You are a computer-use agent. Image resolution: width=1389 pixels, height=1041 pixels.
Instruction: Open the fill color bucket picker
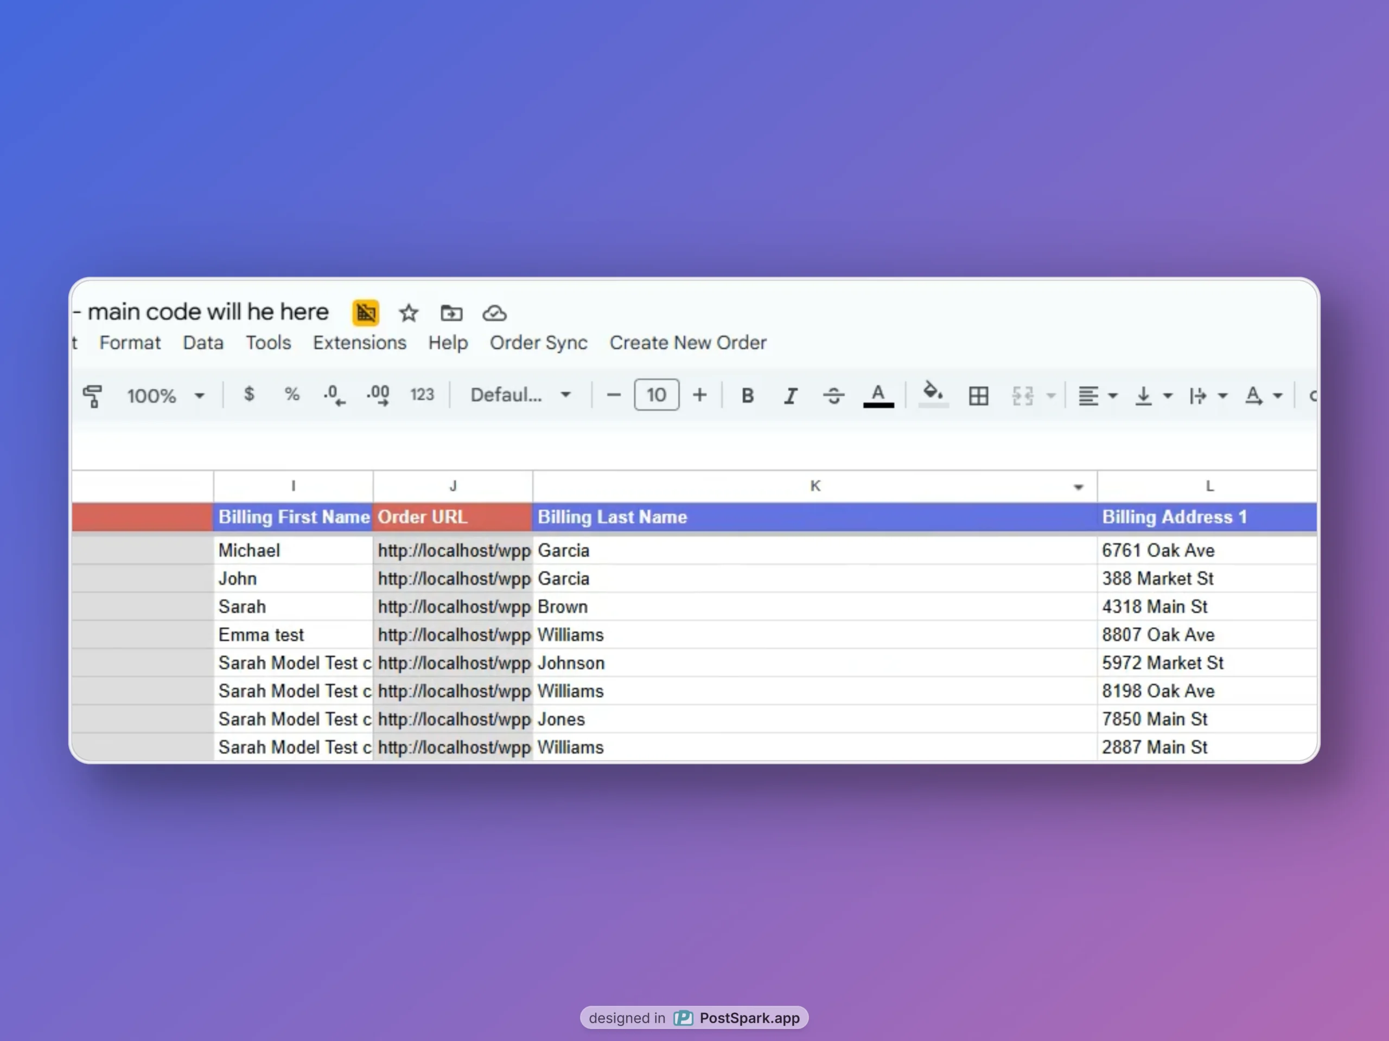(933, 395)
